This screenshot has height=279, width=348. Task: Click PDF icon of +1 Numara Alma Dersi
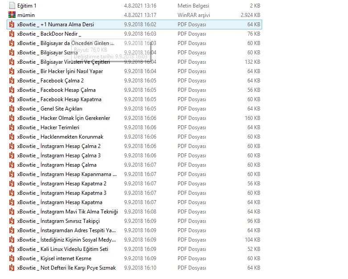pos(12,25)
